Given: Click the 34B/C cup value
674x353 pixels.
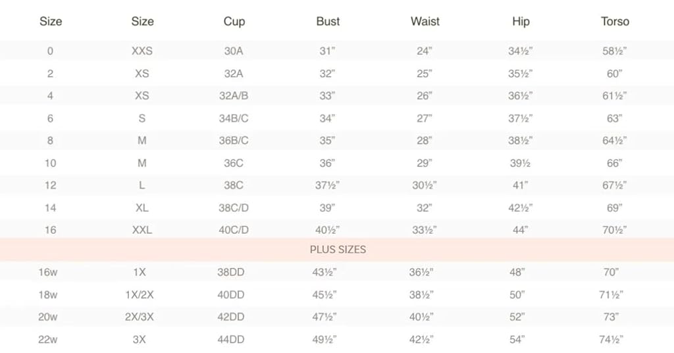Looking at the screenshot, I should coord(234,119).
